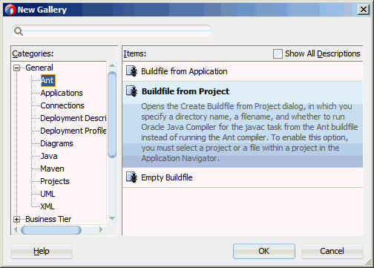Select the Projects category
The image size is (374, 268).
(x=55, y=181)
